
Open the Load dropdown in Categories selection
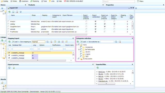point(84,42)
